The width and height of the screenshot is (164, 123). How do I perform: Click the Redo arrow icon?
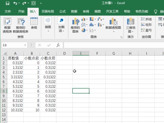24,3
